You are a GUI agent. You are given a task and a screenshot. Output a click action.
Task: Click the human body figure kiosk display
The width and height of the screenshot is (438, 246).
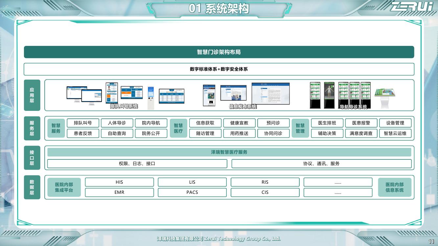329,95
